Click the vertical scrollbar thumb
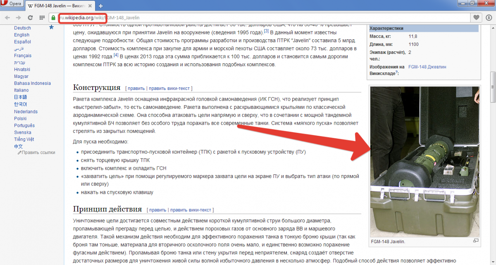The height and width of the screenshot is (265, 496). click(492, 86)
